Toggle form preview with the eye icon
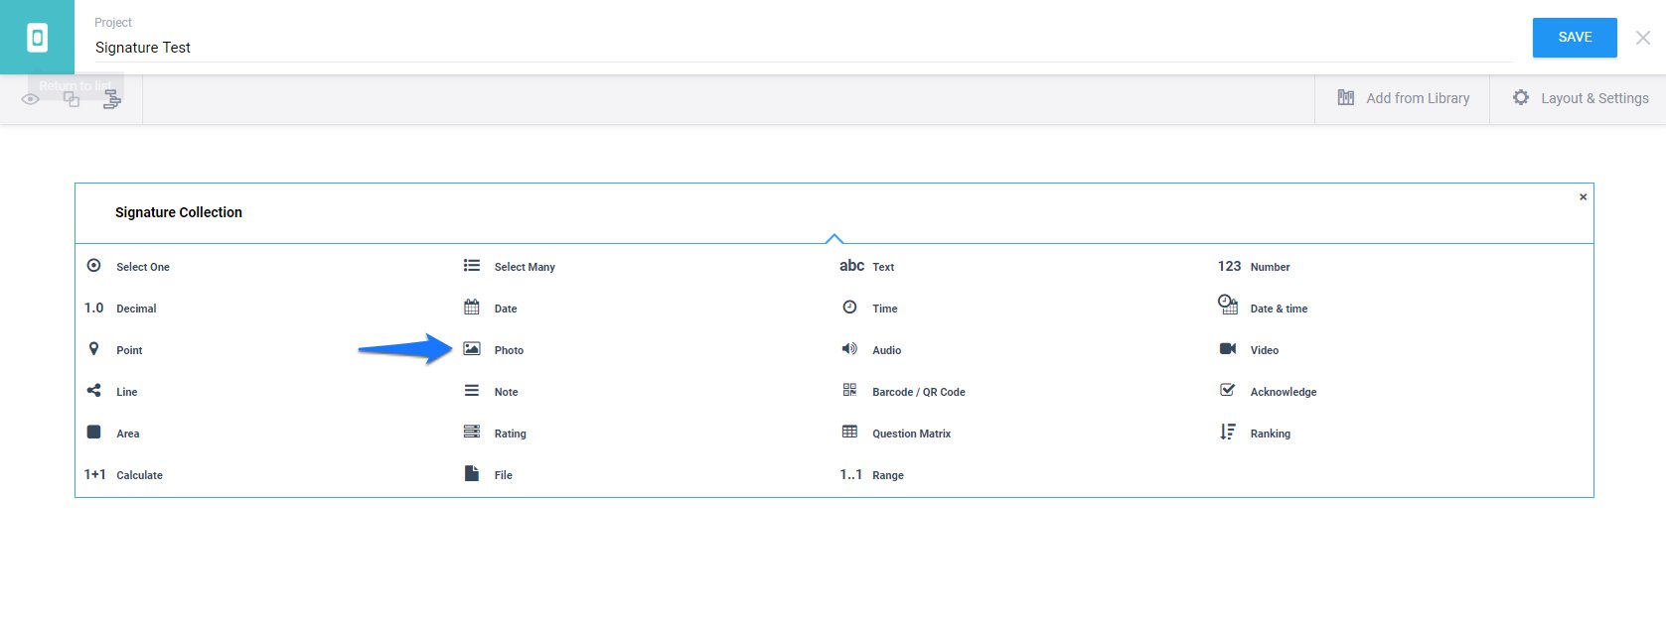The height and width of the screenshot is (621, 1666). 31,99
